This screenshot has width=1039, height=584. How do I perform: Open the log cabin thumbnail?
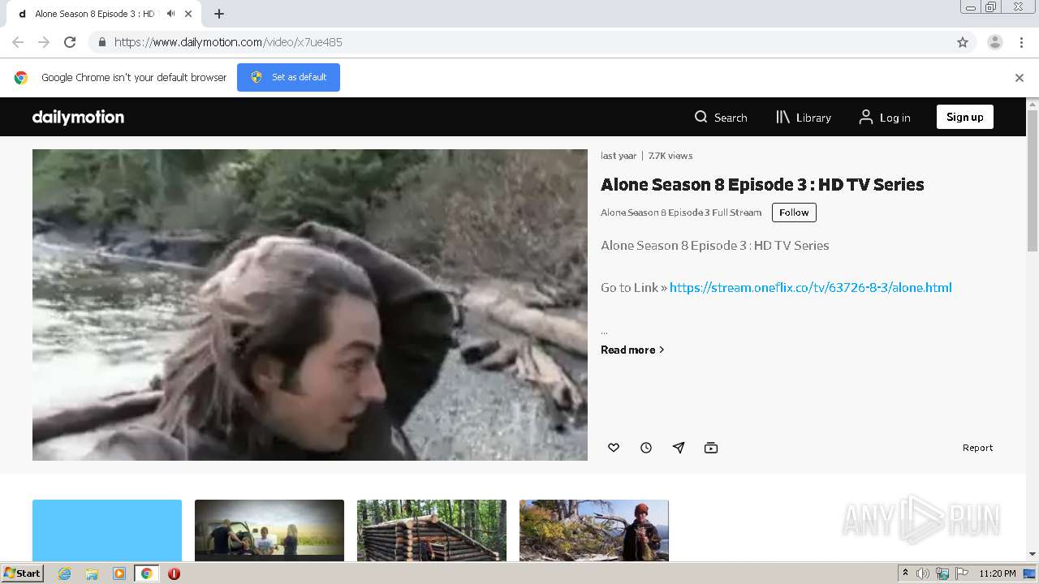(x=432, y=530)
